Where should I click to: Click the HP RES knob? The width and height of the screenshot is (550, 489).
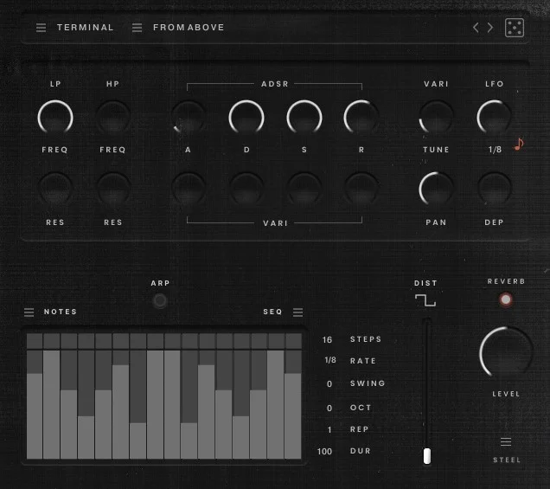click(x=113, y=190)
